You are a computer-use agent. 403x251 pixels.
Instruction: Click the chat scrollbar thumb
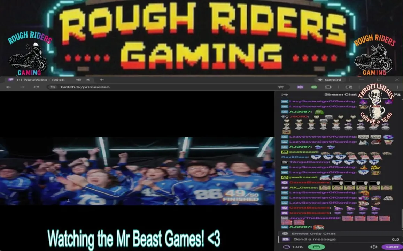(x=402, y=219)
